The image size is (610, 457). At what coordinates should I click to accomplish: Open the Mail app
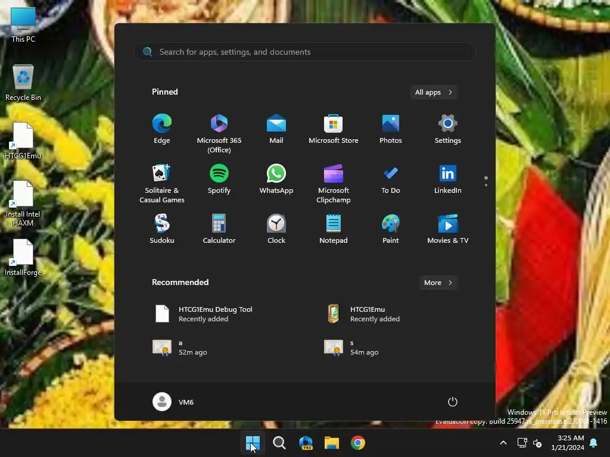click(276, 129)
